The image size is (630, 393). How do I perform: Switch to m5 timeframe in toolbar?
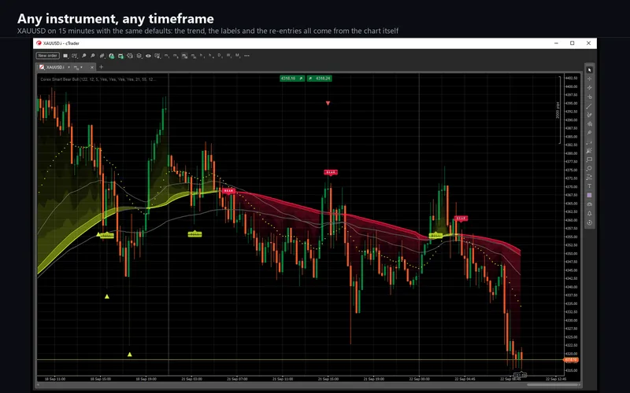(x=176, y=56)
